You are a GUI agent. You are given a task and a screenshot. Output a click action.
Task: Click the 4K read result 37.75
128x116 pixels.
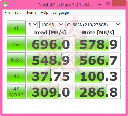click(50, 76)
